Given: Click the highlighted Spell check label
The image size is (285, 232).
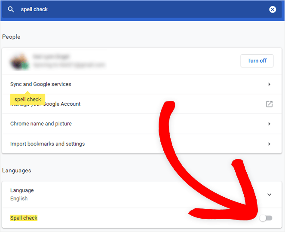Looking at the screenshot, I should pos(24,218).
